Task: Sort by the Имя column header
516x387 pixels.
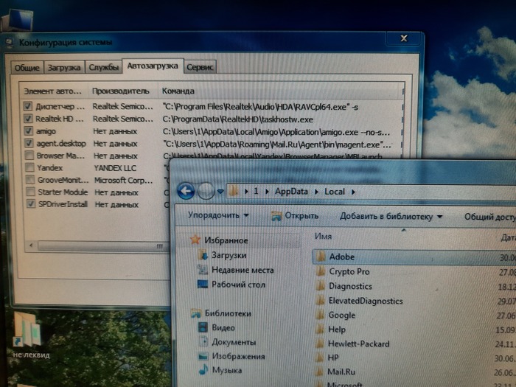Action: (x=323, y=236)
